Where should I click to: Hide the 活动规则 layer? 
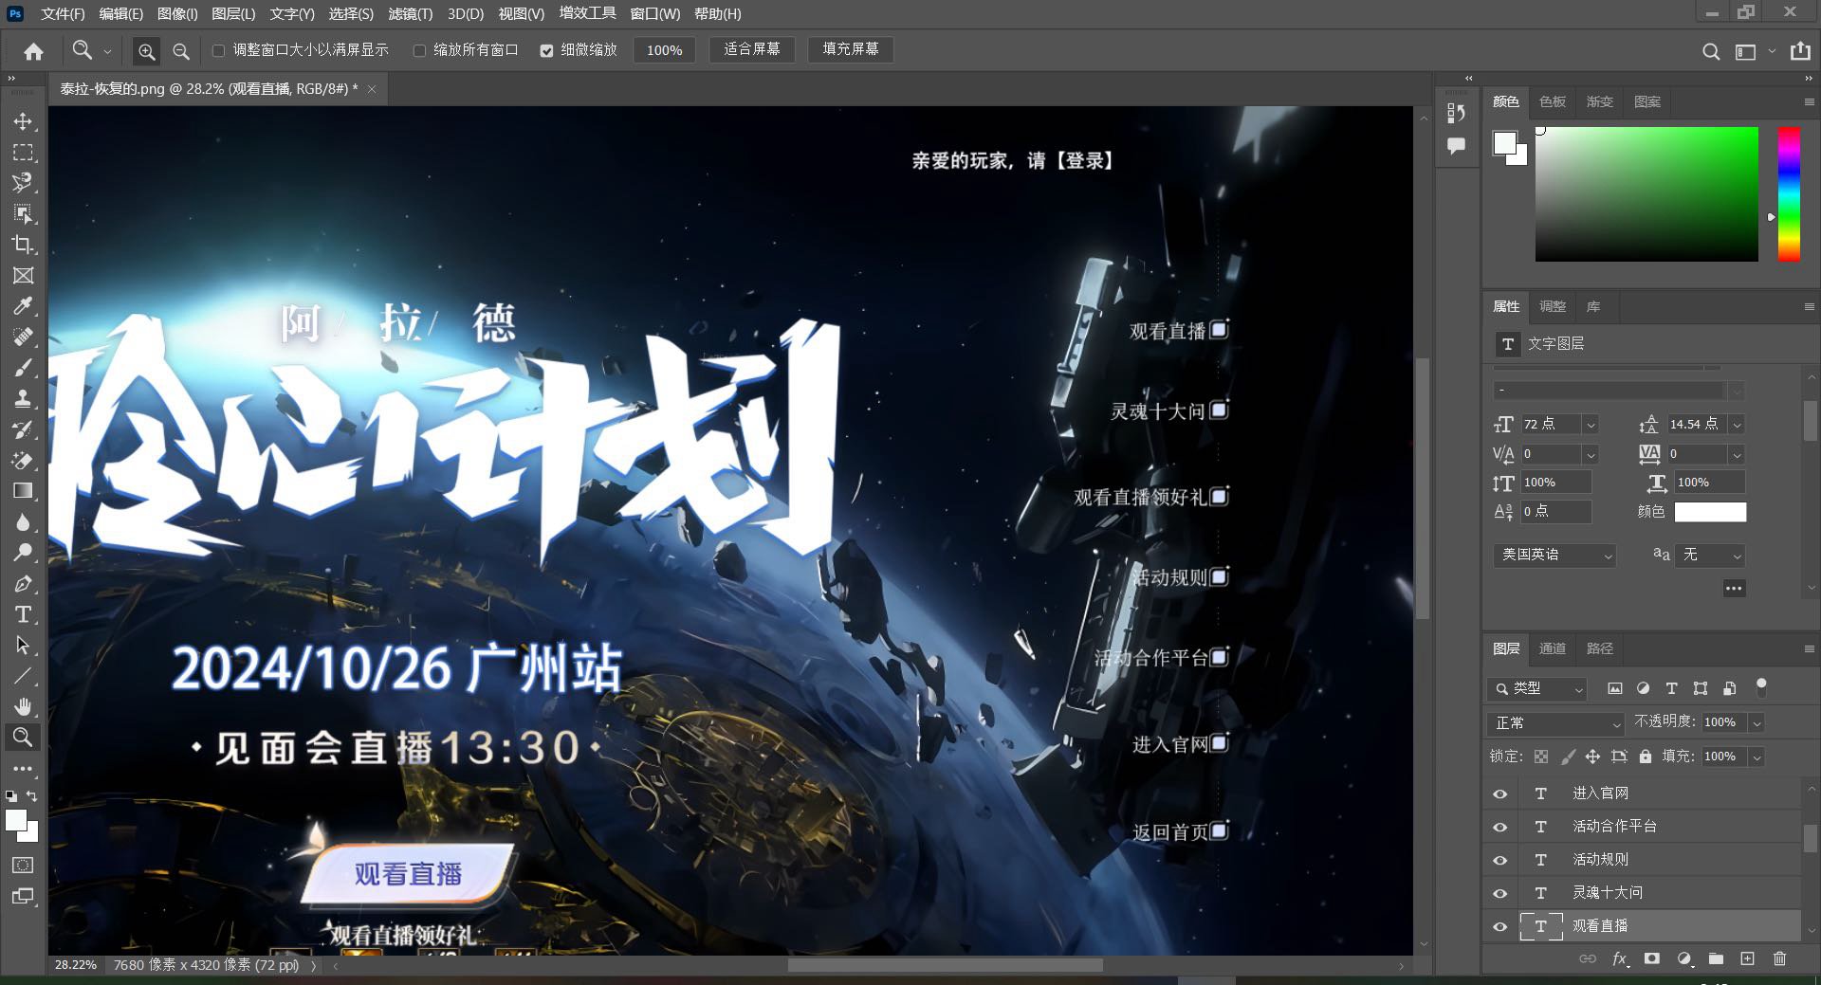1499,860
